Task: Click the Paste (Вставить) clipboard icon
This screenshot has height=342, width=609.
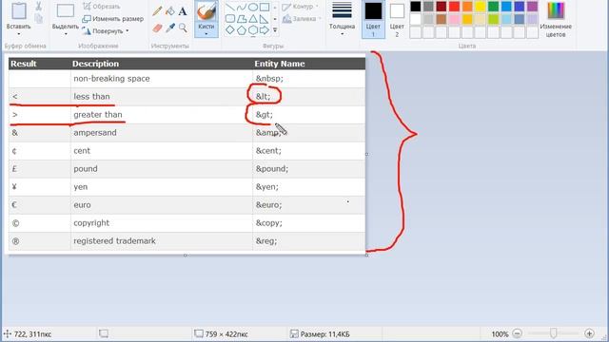Action: (x=19, y=10)
